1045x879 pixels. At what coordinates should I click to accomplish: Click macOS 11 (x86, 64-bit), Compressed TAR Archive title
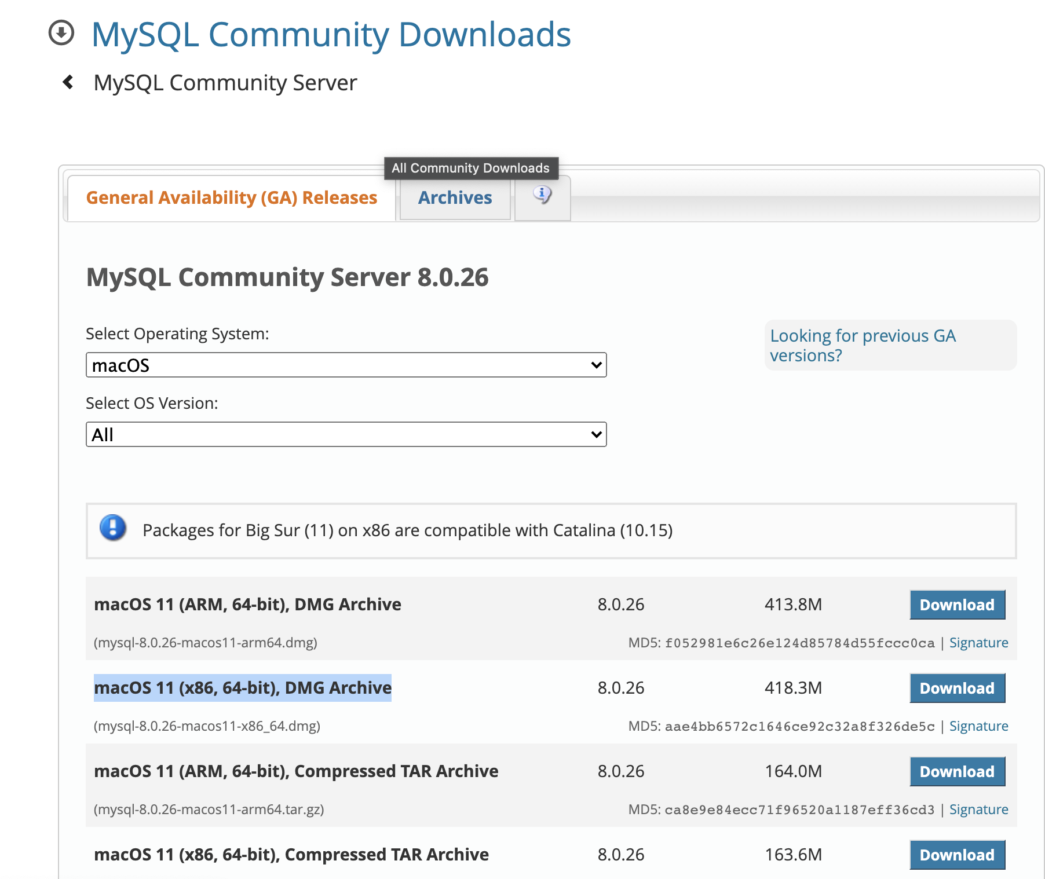[x=291, y=855]
